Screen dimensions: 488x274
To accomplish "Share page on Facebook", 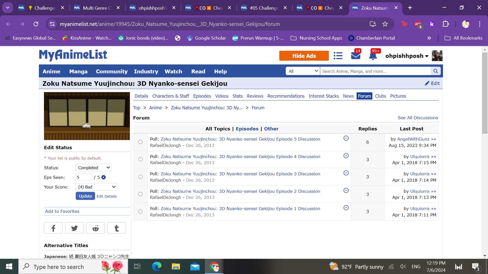I will 53,228.
